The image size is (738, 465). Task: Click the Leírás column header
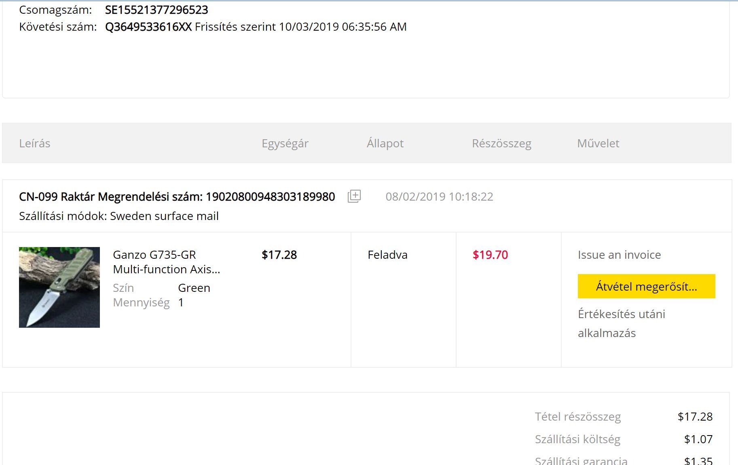[x=35, y=143]
